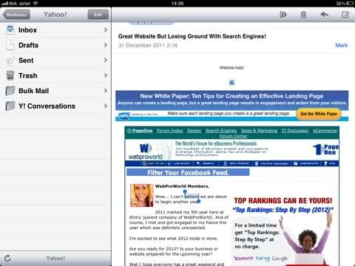Open the Forum Index link
This screenshot has height=266, width=355.
170,131
